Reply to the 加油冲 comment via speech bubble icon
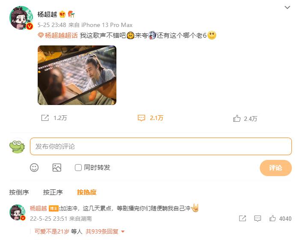The image size is (300, 240). [258, 218]
